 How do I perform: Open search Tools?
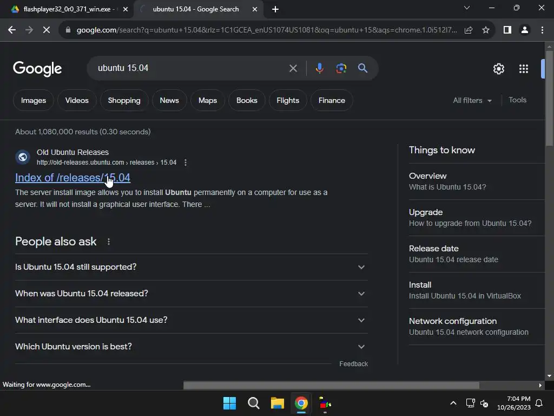(517, 100)
